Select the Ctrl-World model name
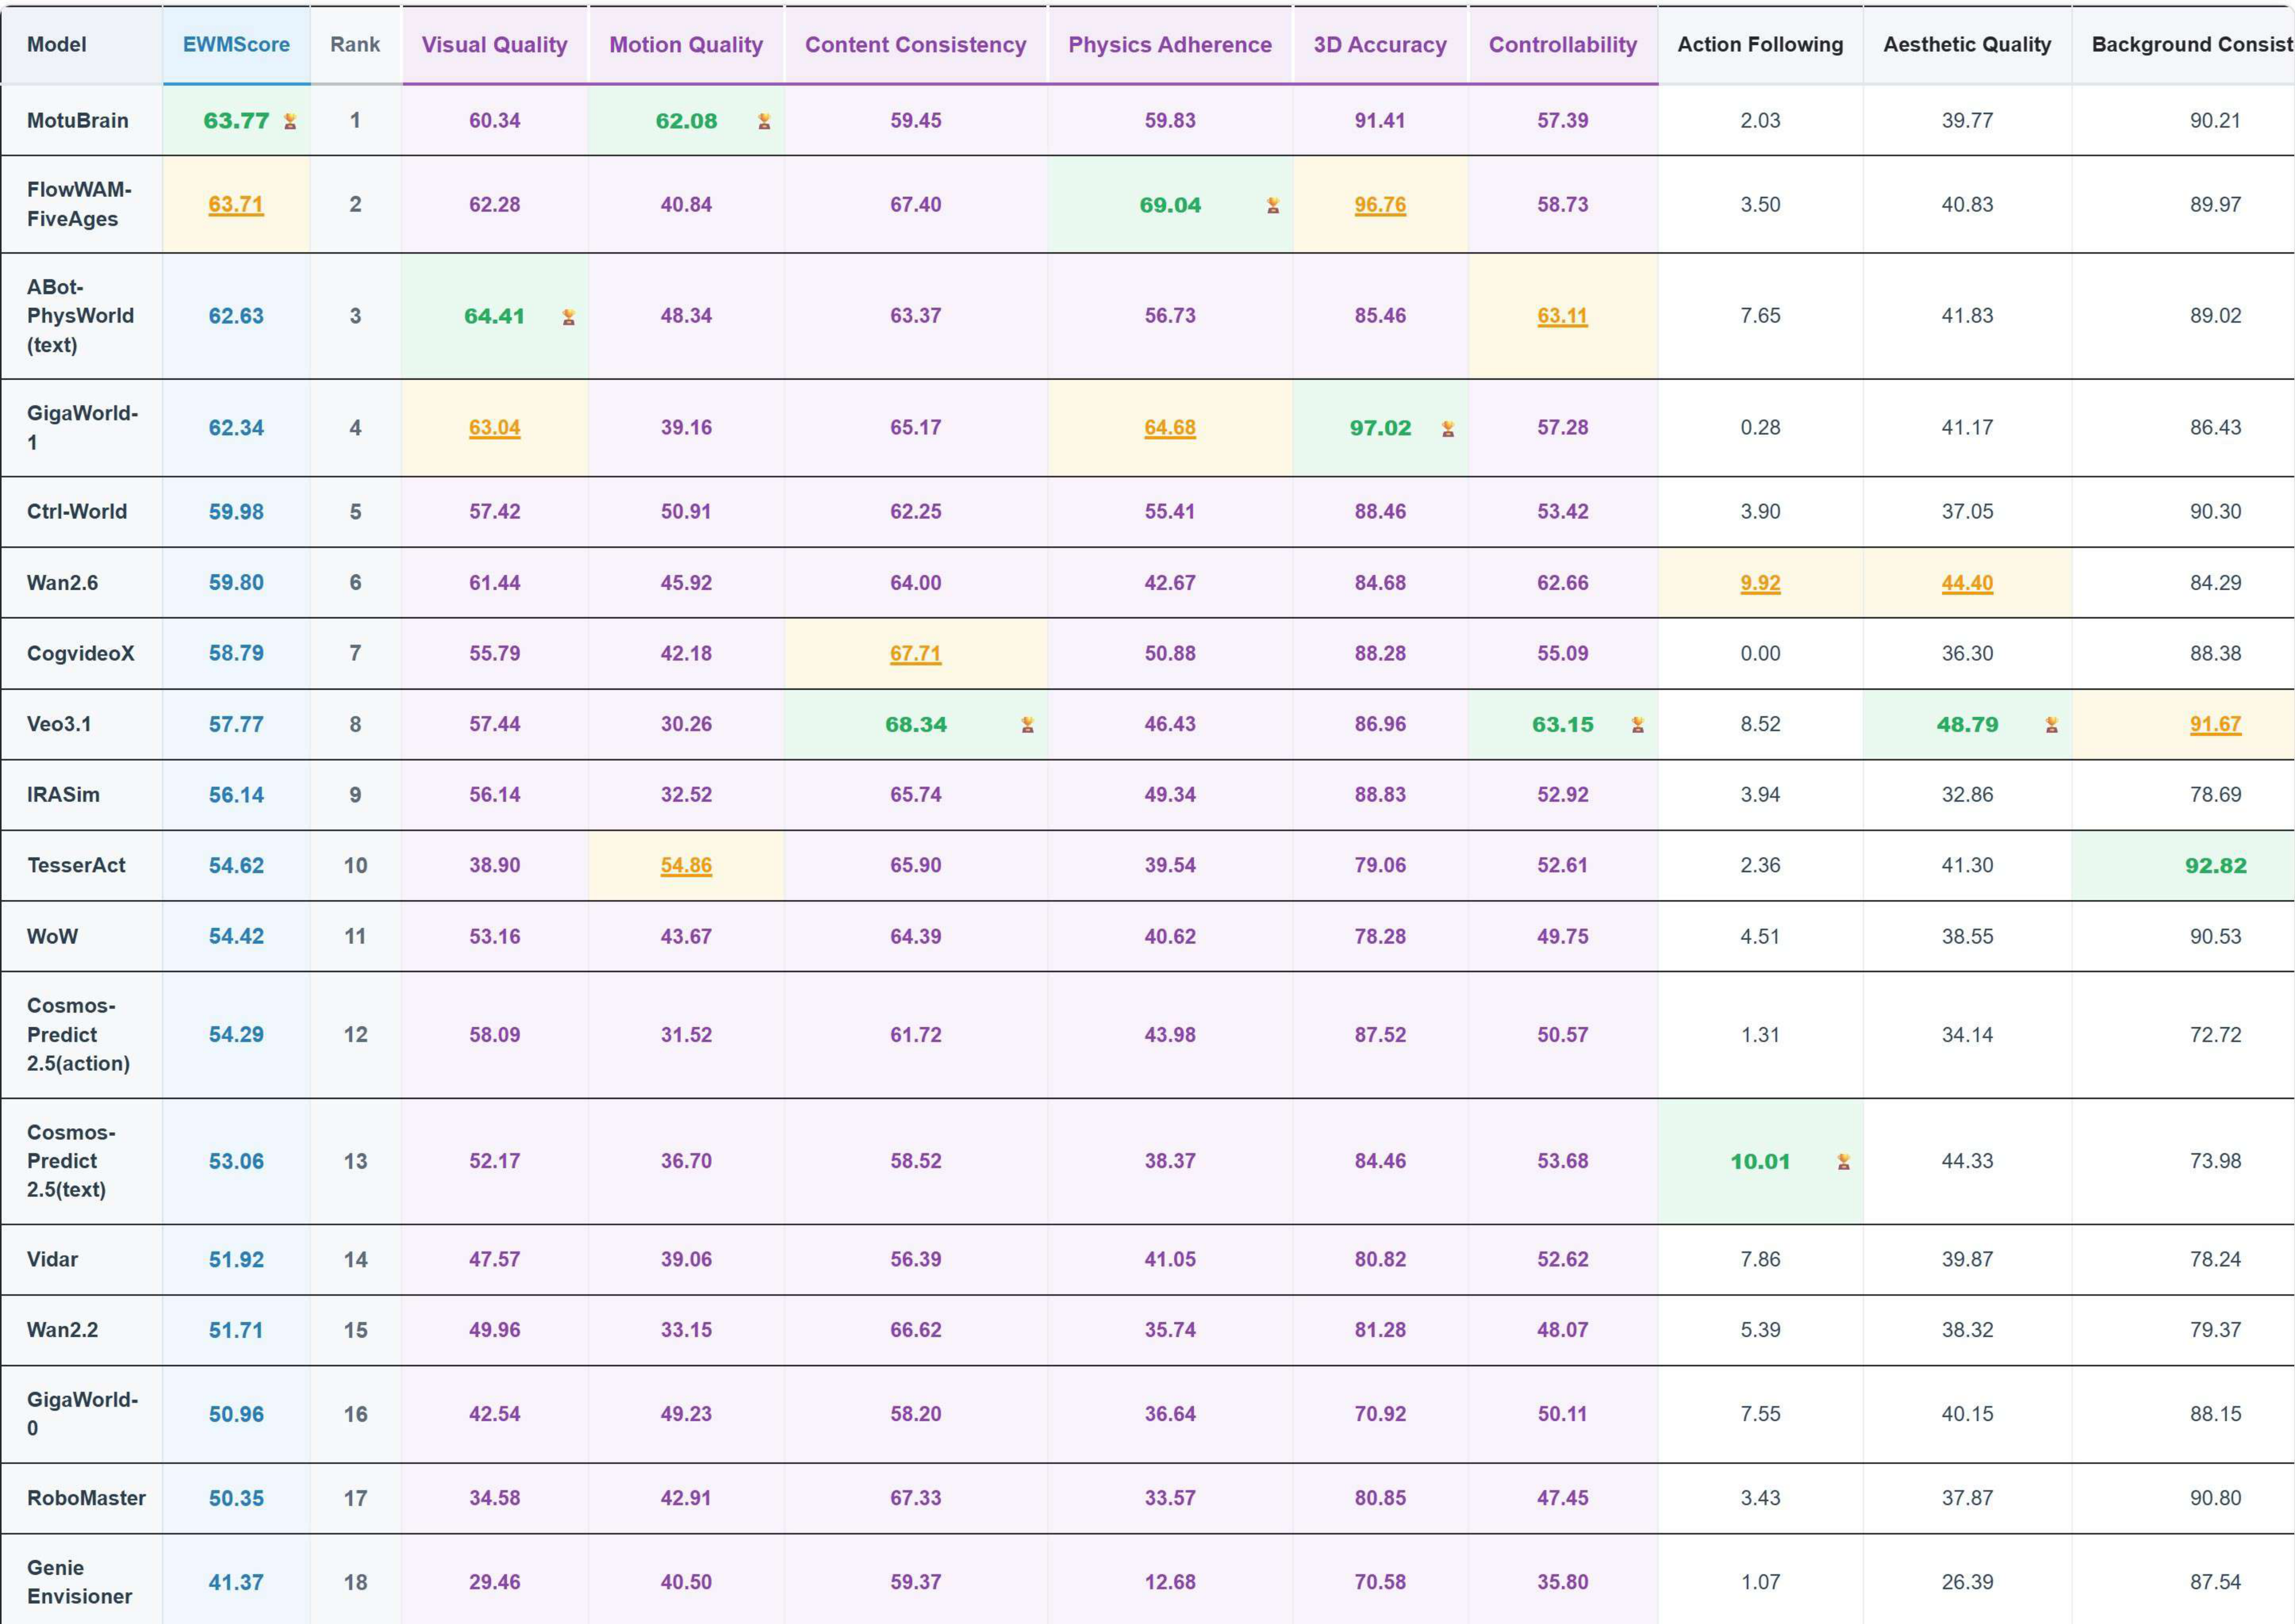Image resolution: width=2295 pixels, height=1624 pixels. tap(77, 512)
